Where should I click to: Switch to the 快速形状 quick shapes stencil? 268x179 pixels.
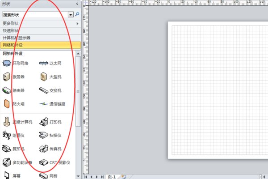[x=41, y=31]
